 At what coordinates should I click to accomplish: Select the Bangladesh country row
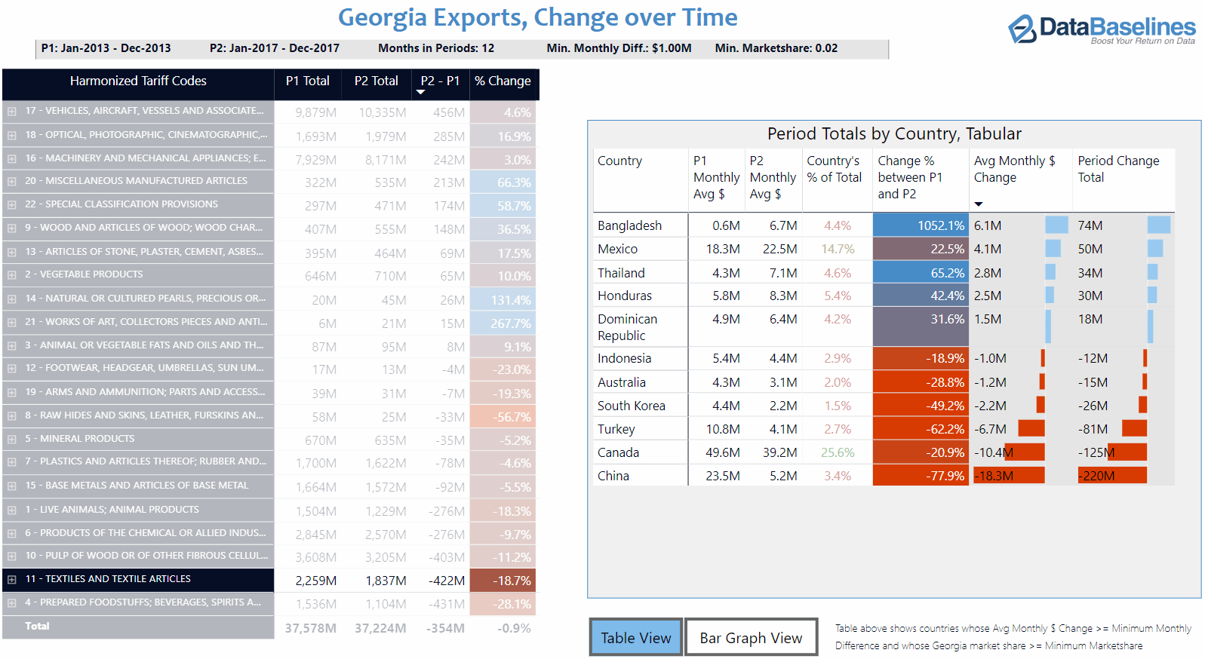click(x=629, y=225)
